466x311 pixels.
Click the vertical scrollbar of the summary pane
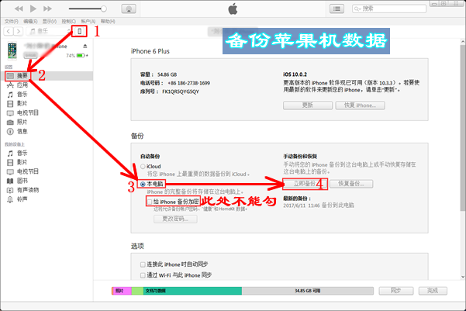click(x=463, y=128)
